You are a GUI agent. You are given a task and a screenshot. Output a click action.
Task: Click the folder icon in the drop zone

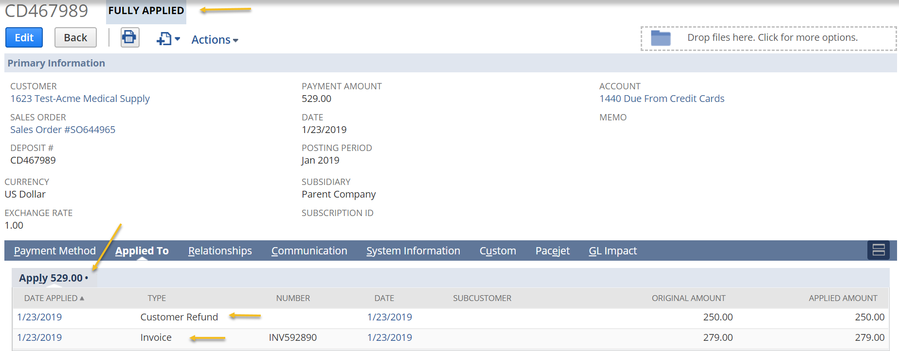coord(661,38)
